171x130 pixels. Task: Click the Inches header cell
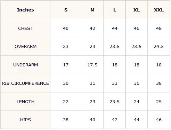[x=25, y=10]
